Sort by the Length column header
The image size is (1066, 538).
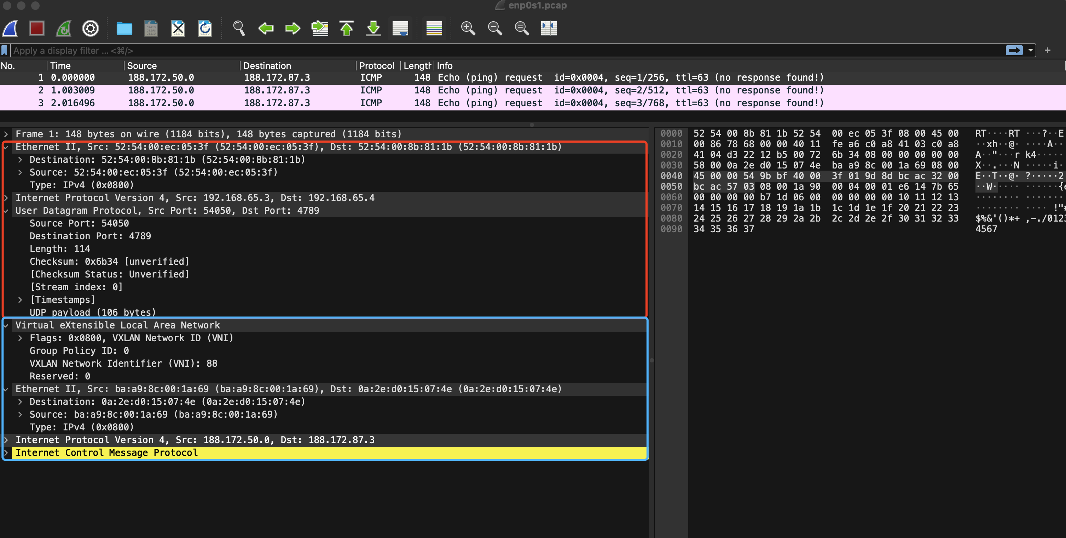(x=417, y=66)
